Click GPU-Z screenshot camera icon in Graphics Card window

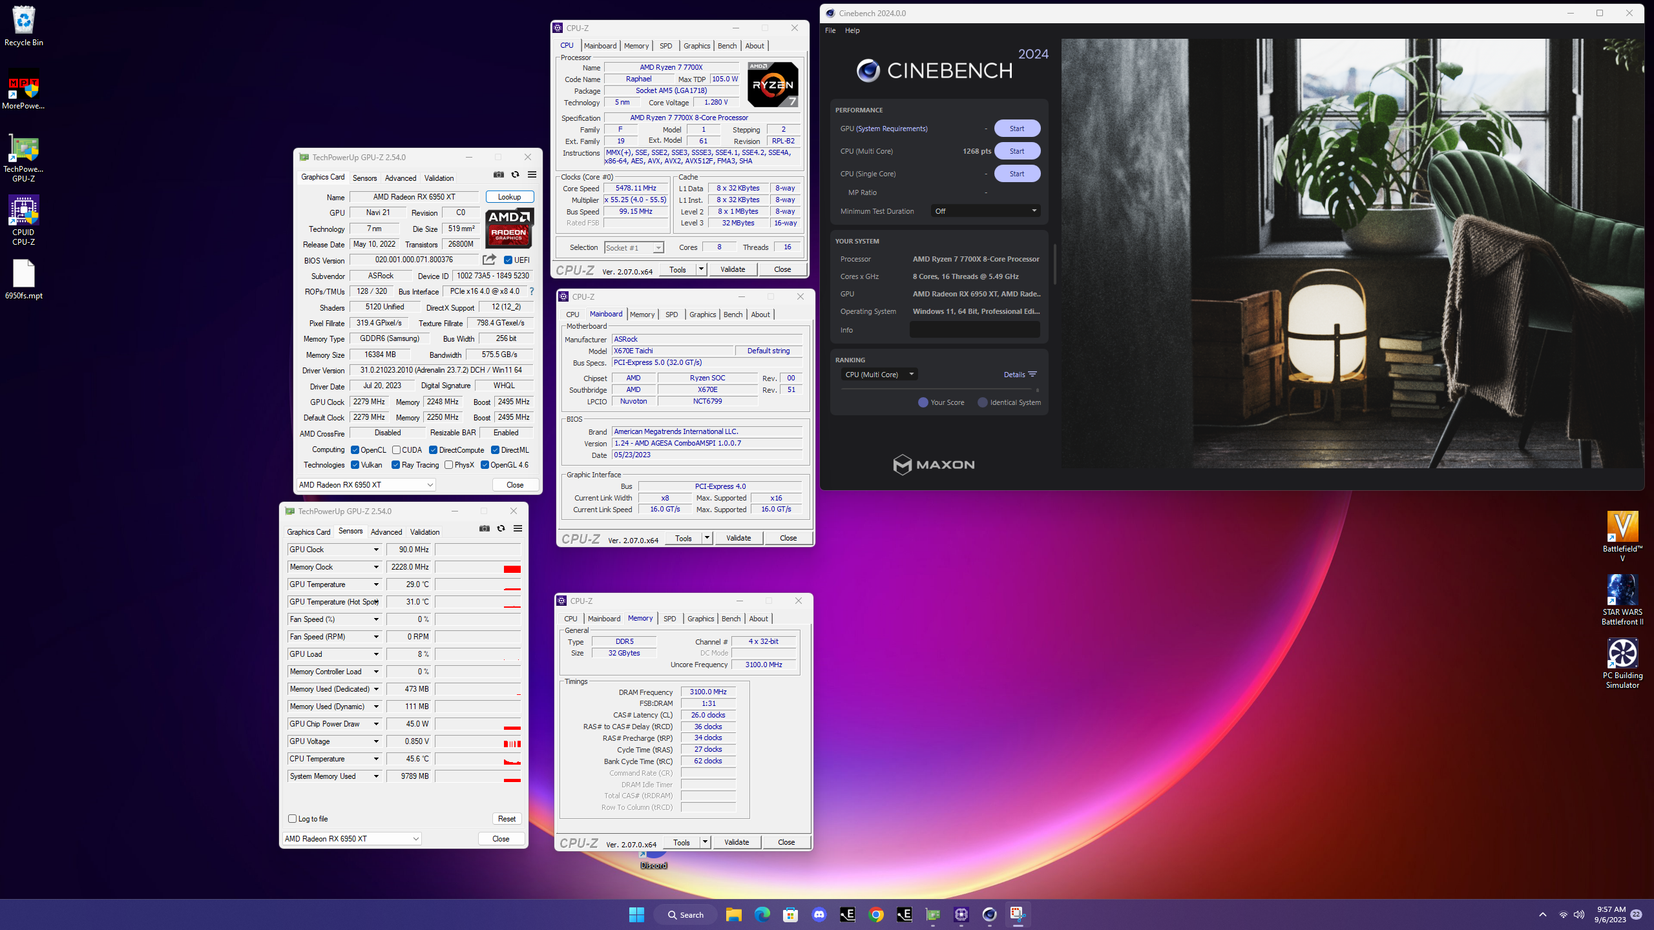499,174
